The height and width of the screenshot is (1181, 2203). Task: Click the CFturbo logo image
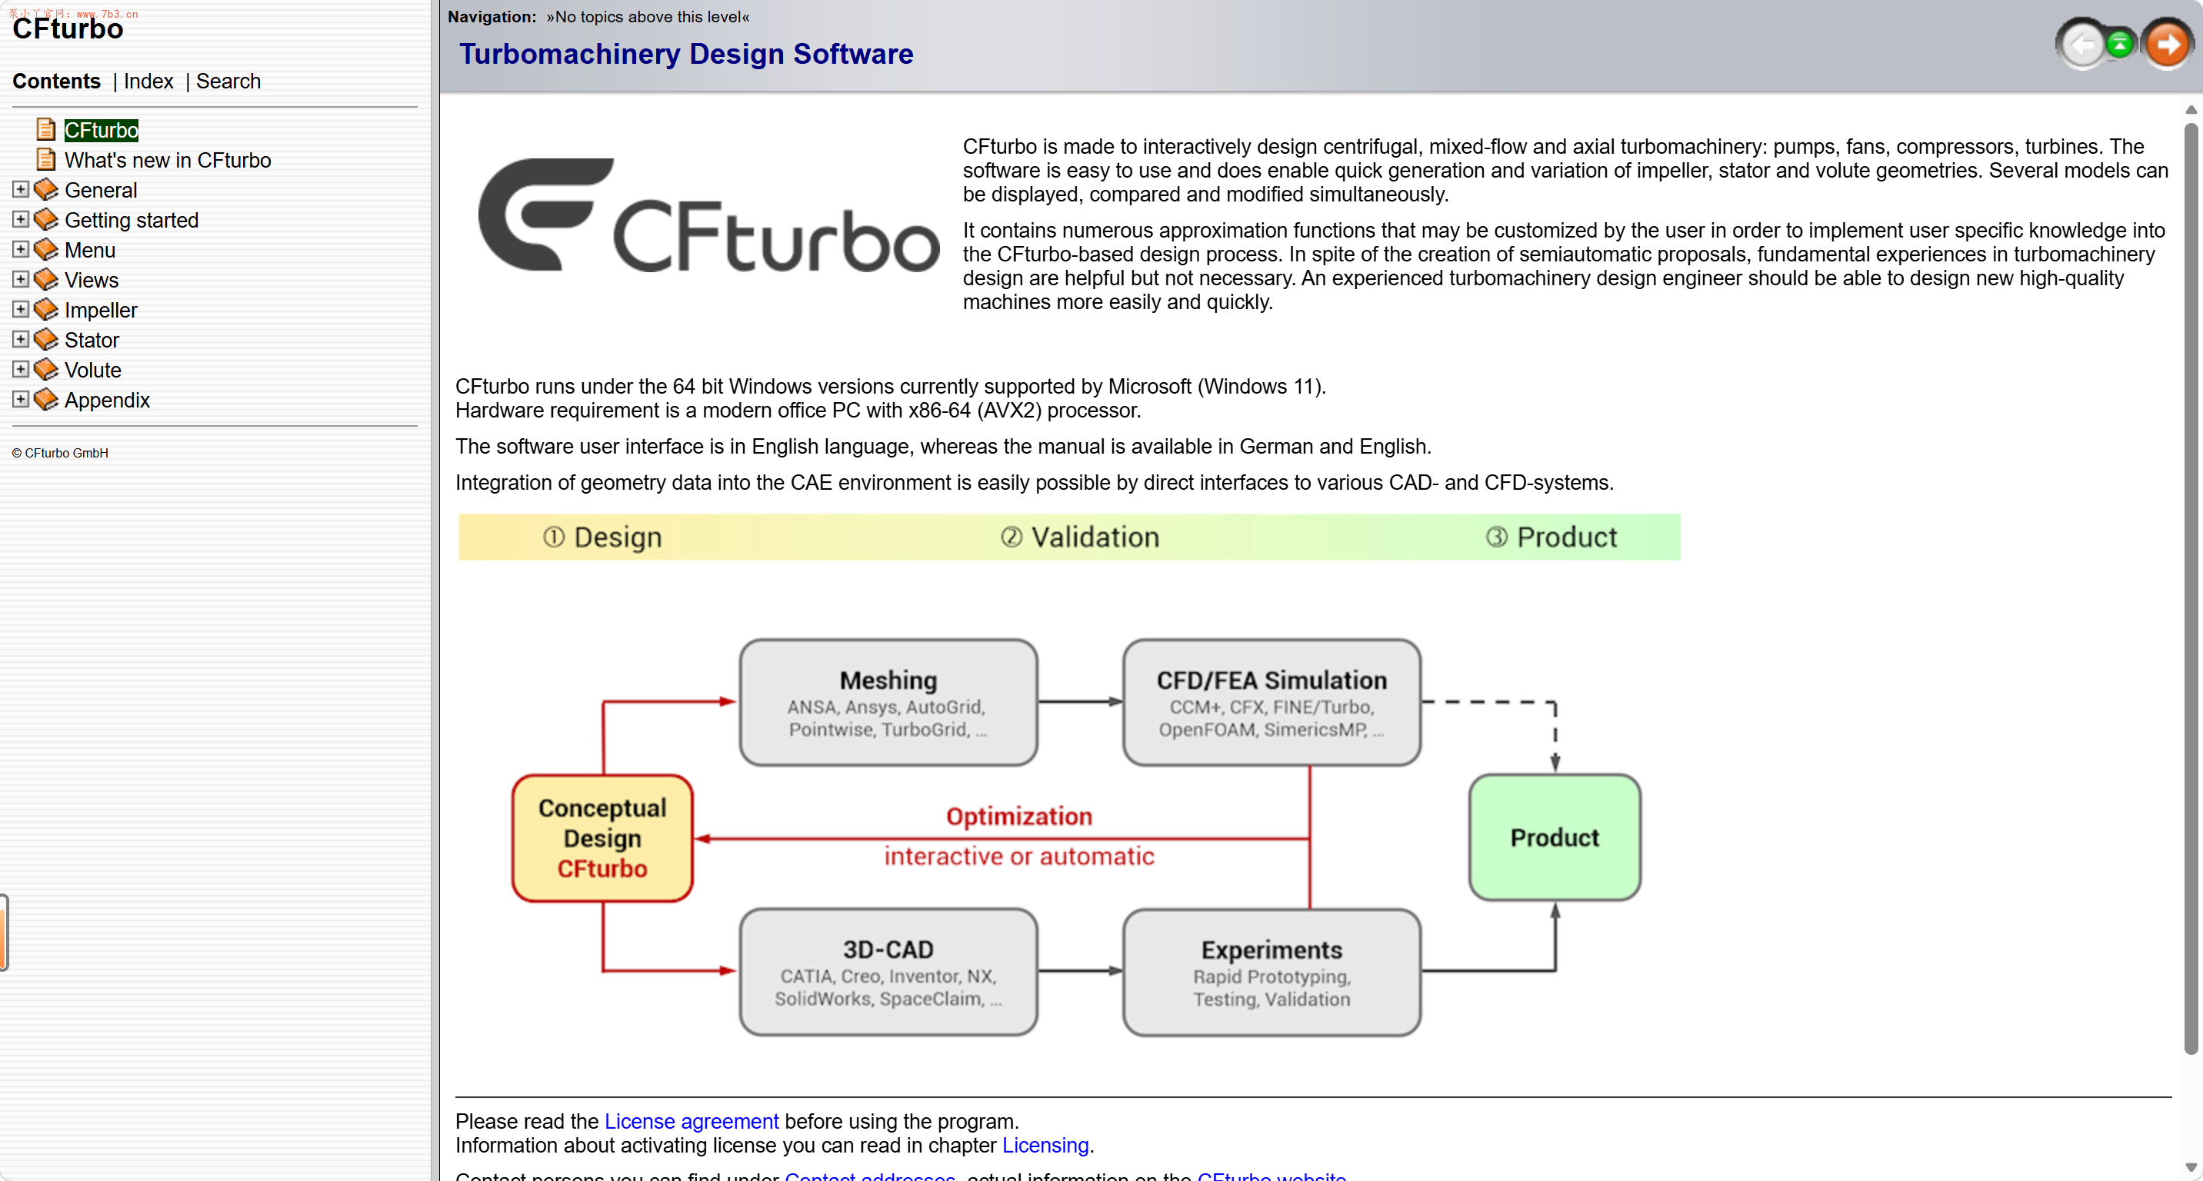pos(708,215)
